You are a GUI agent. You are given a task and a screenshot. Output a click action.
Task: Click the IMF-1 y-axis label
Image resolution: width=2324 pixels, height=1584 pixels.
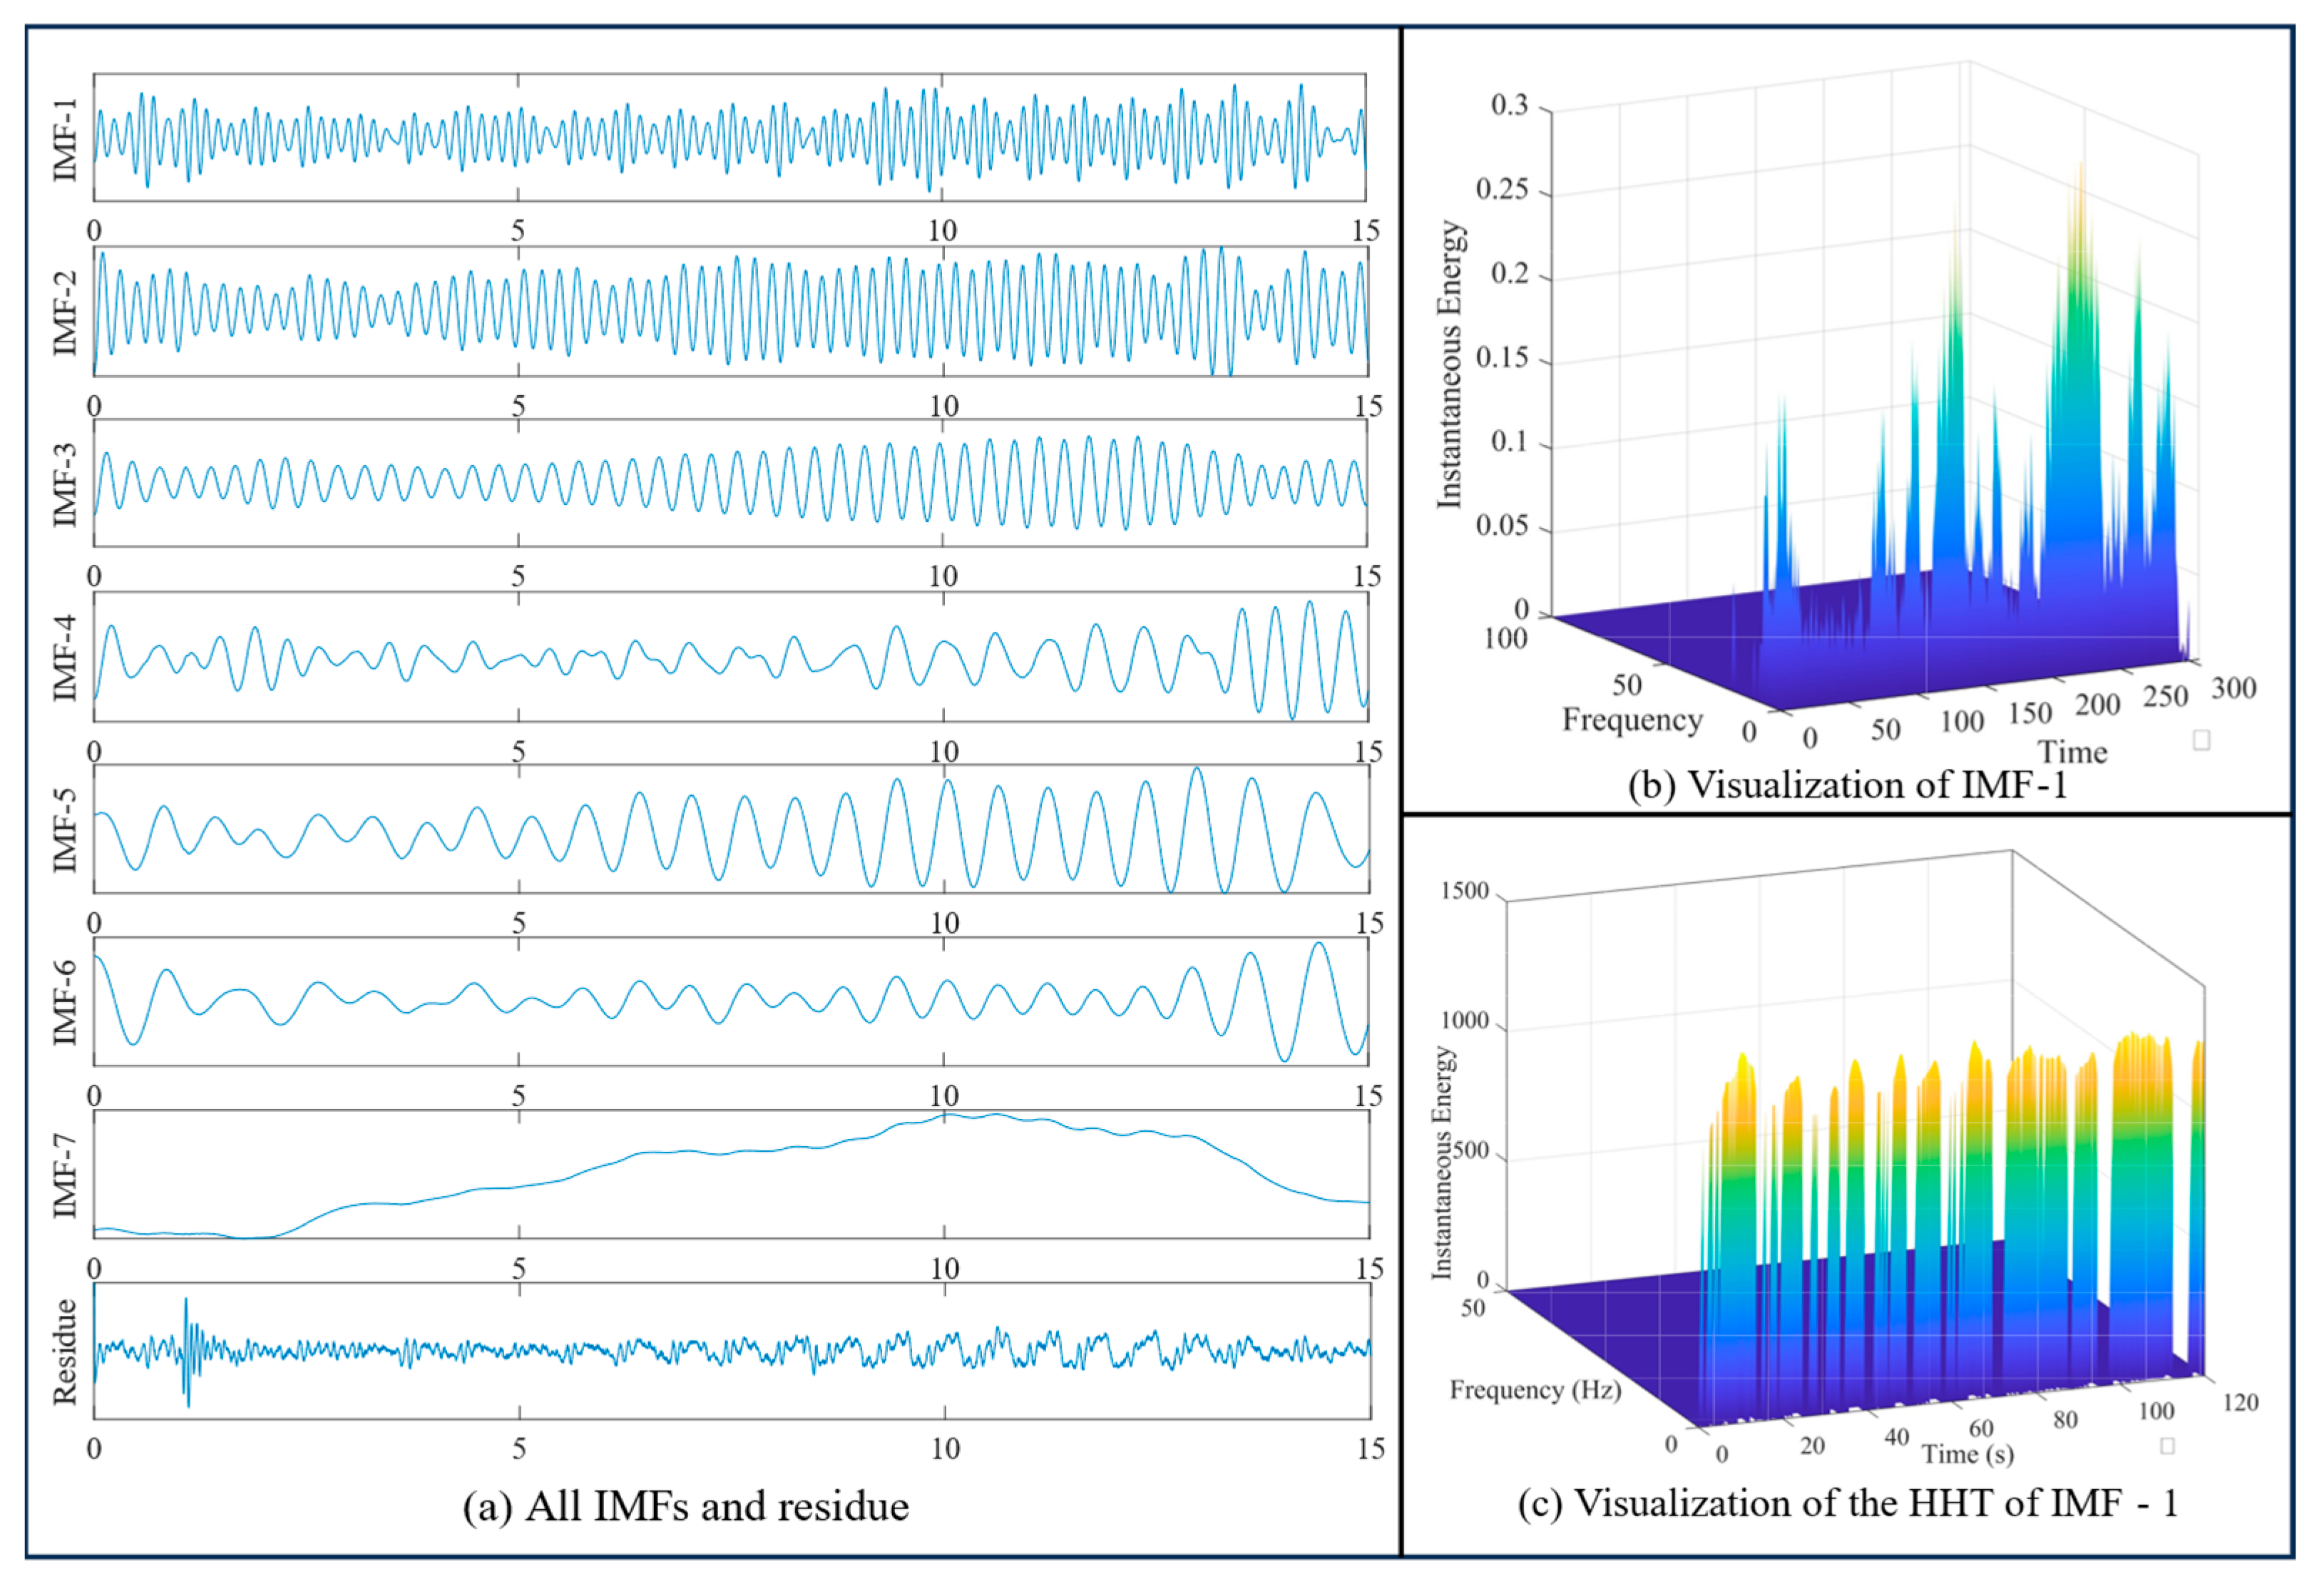point(64,139)
